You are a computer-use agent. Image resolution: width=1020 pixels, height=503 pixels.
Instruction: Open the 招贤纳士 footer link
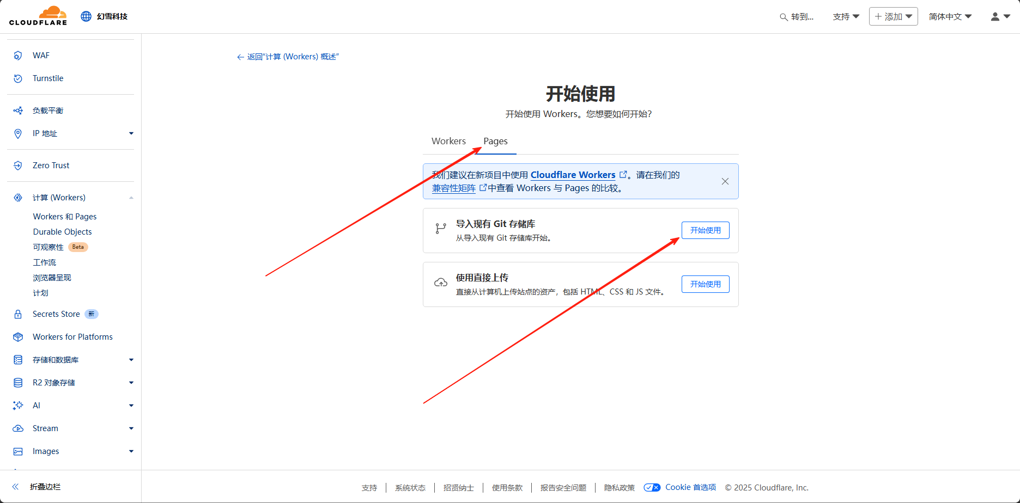pyautogui.click(x=459, y=488)
